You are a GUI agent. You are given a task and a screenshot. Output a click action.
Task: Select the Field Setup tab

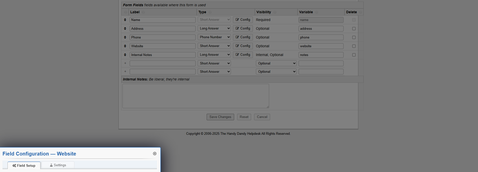tap(24, 165)
